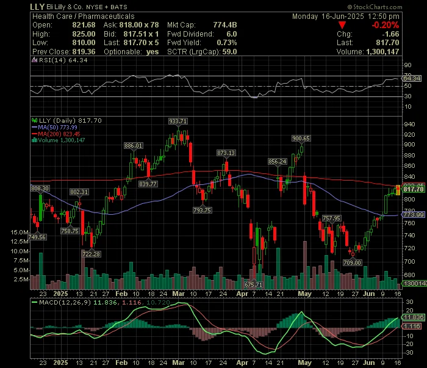Select the 900.65 peak price label
This screenshot has width=427, height=368.
click(x=301, y=139)
